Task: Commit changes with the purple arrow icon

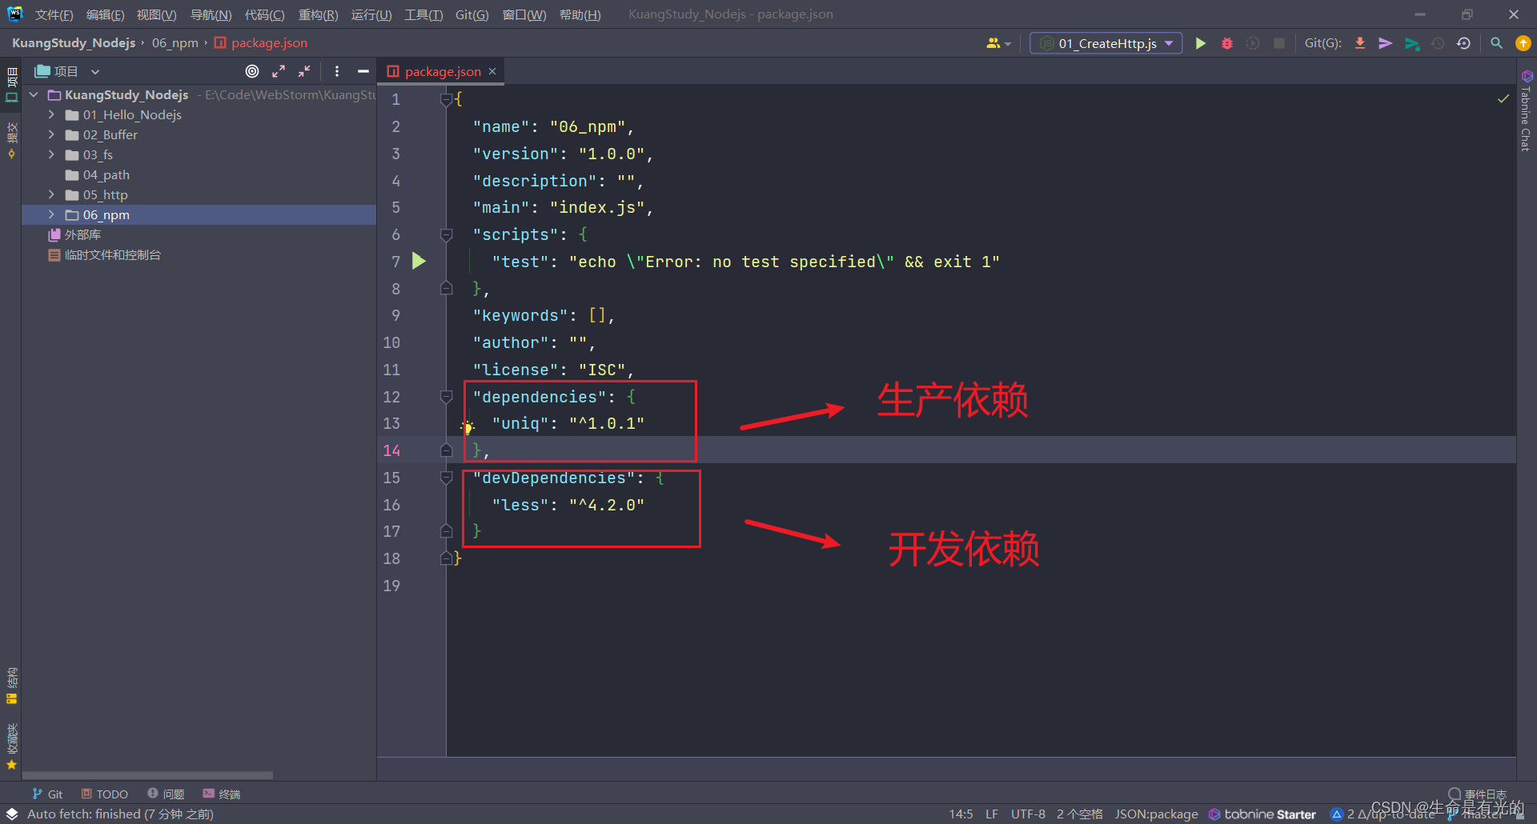Action: 1385,43
